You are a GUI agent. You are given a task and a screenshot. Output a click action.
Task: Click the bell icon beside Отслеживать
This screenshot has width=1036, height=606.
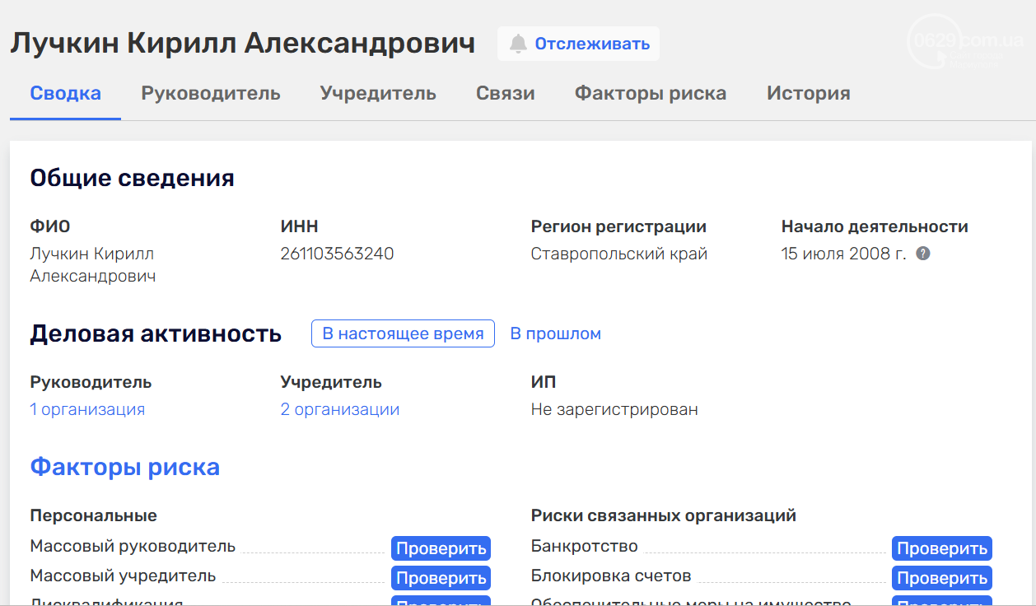point(518,44)
